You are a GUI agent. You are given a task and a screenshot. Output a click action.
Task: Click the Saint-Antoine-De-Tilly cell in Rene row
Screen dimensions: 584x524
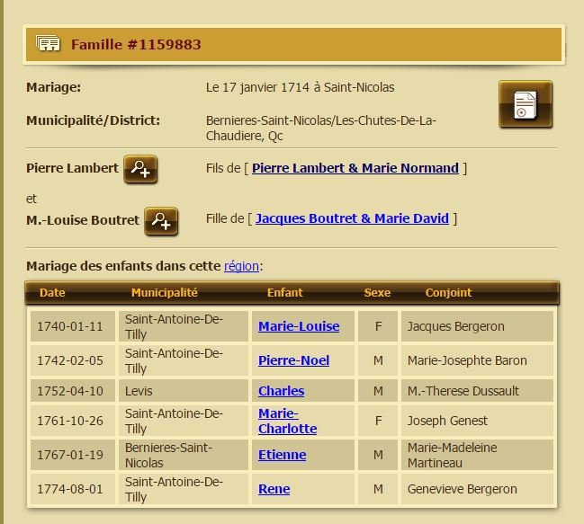coord(184,489)
